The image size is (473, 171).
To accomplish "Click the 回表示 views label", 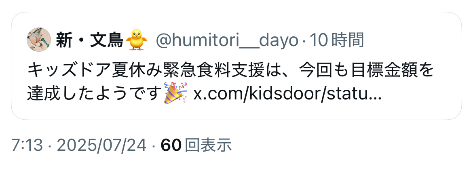I will click(x=208, y=146).
